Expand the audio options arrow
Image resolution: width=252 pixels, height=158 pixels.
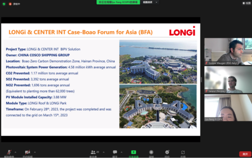[16, 152]
